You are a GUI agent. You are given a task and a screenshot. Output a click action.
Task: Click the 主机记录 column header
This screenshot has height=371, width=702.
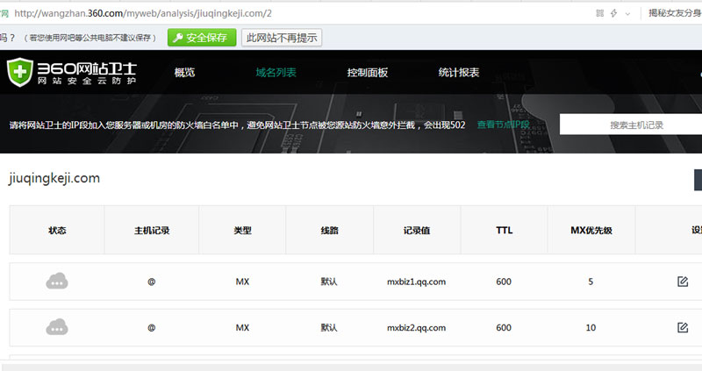click(152, 231)
